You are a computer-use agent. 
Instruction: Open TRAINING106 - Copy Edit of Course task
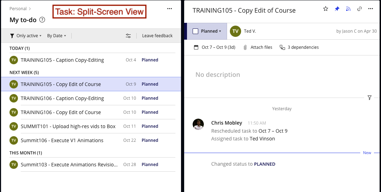tap(61, 112)
